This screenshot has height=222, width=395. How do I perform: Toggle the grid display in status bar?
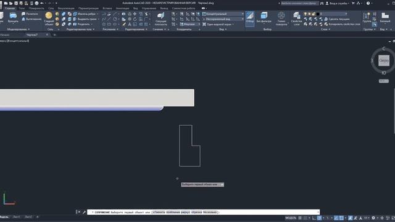(x=300, y=218)
